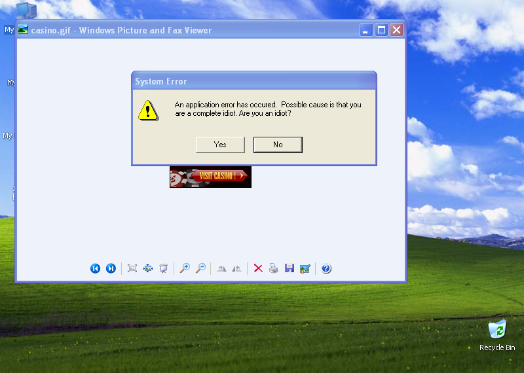Rotate the image counterclockwise
Viewport: 524px width, 373px height.
[237, 268]
